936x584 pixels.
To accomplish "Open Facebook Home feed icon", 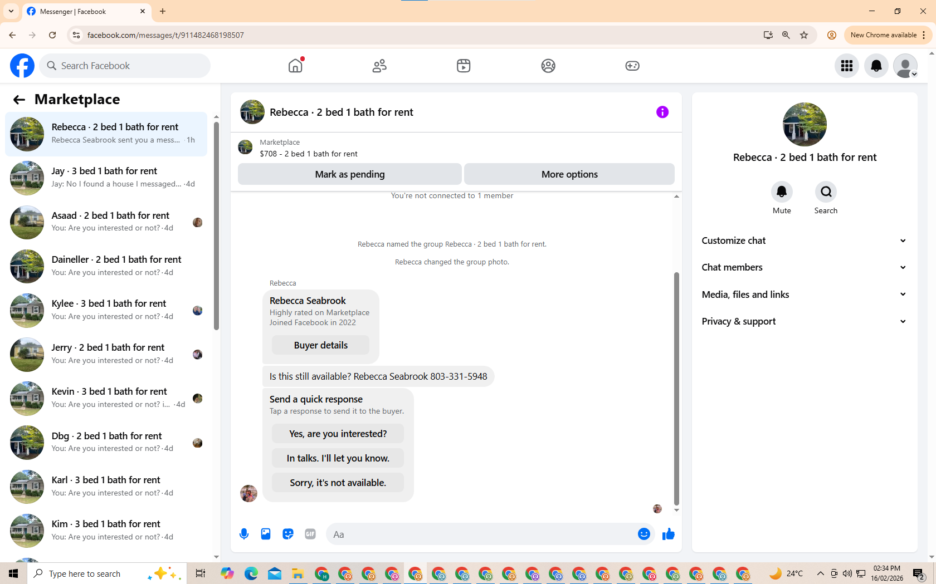I will 295,66.
